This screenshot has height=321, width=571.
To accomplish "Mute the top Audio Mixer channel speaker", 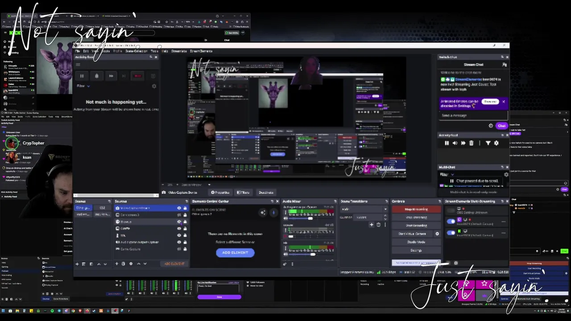I will (x=285, y=218).
